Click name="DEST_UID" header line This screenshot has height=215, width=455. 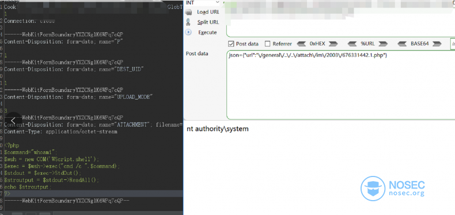[x=74, y=69]
